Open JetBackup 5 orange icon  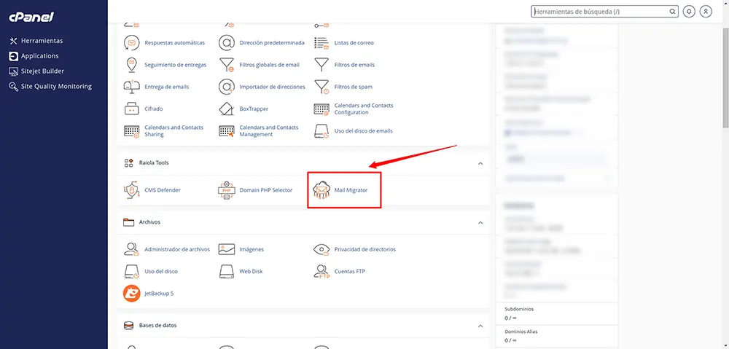tap(132, 293)
